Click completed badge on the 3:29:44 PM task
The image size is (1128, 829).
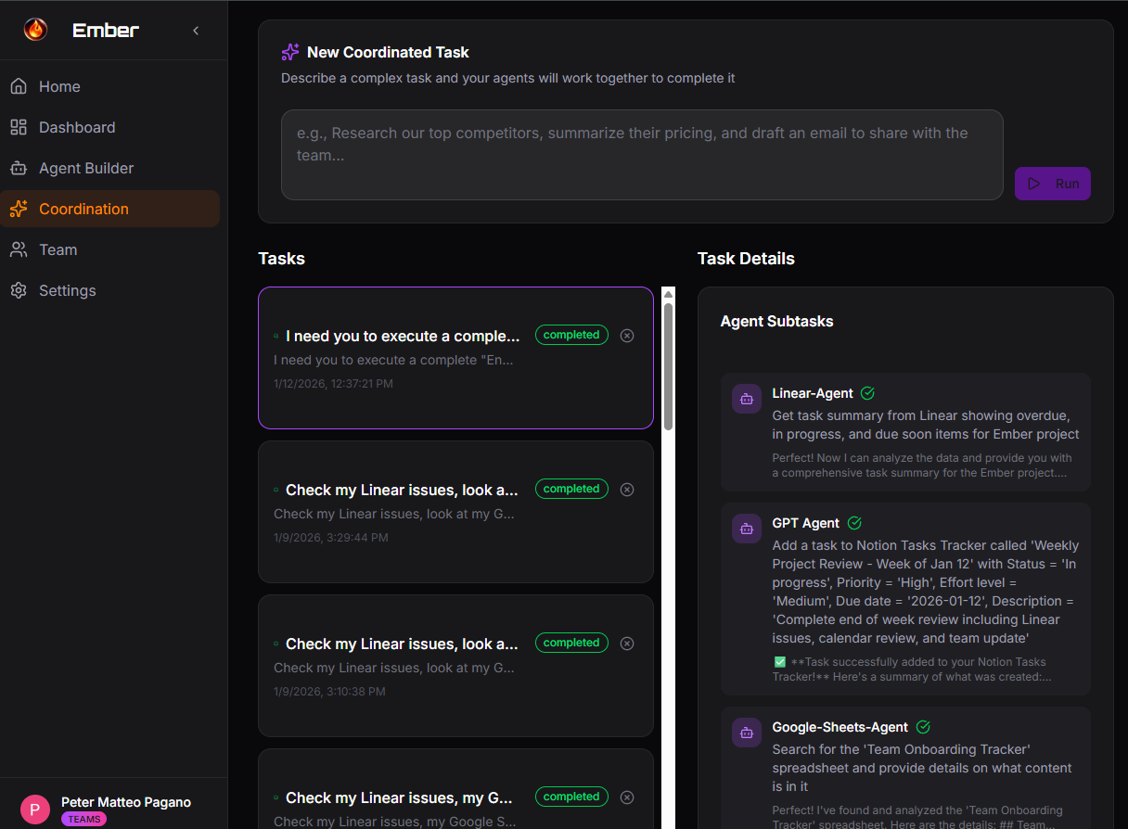(x=571, y=489)
